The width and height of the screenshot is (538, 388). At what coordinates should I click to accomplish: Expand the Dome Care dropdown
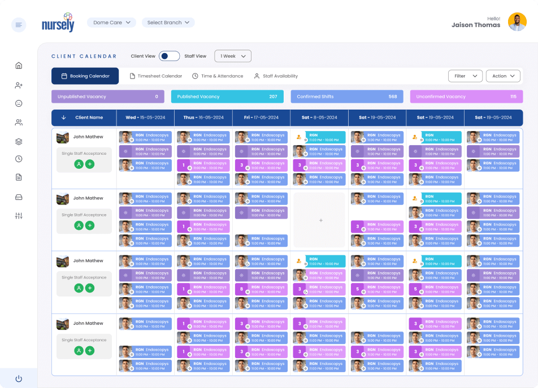(111, 23)
